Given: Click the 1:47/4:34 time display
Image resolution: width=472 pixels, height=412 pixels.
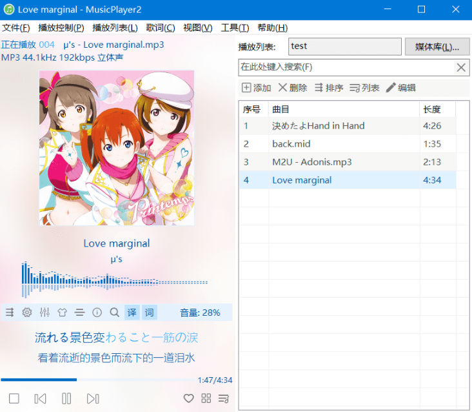Looking at the screenshot, I should point(215,380).
